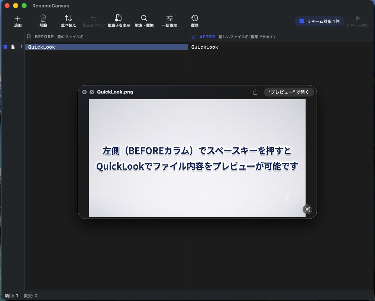Screen dimensions: 375x301
Task: Click the 変更: 0 status text
Action: point(30,296)
